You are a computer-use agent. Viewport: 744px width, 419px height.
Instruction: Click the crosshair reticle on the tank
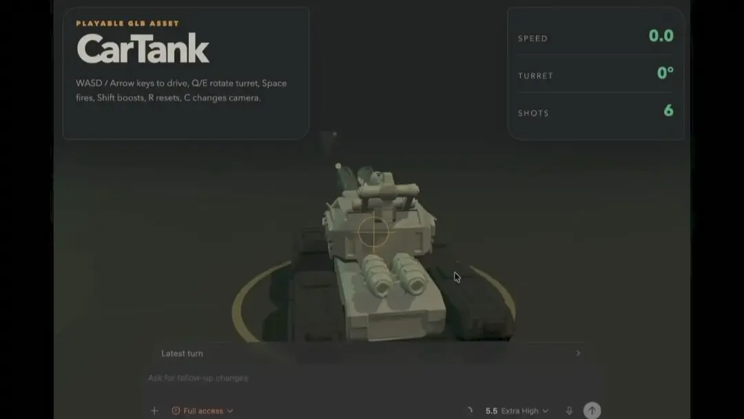(x=373, y=232)
